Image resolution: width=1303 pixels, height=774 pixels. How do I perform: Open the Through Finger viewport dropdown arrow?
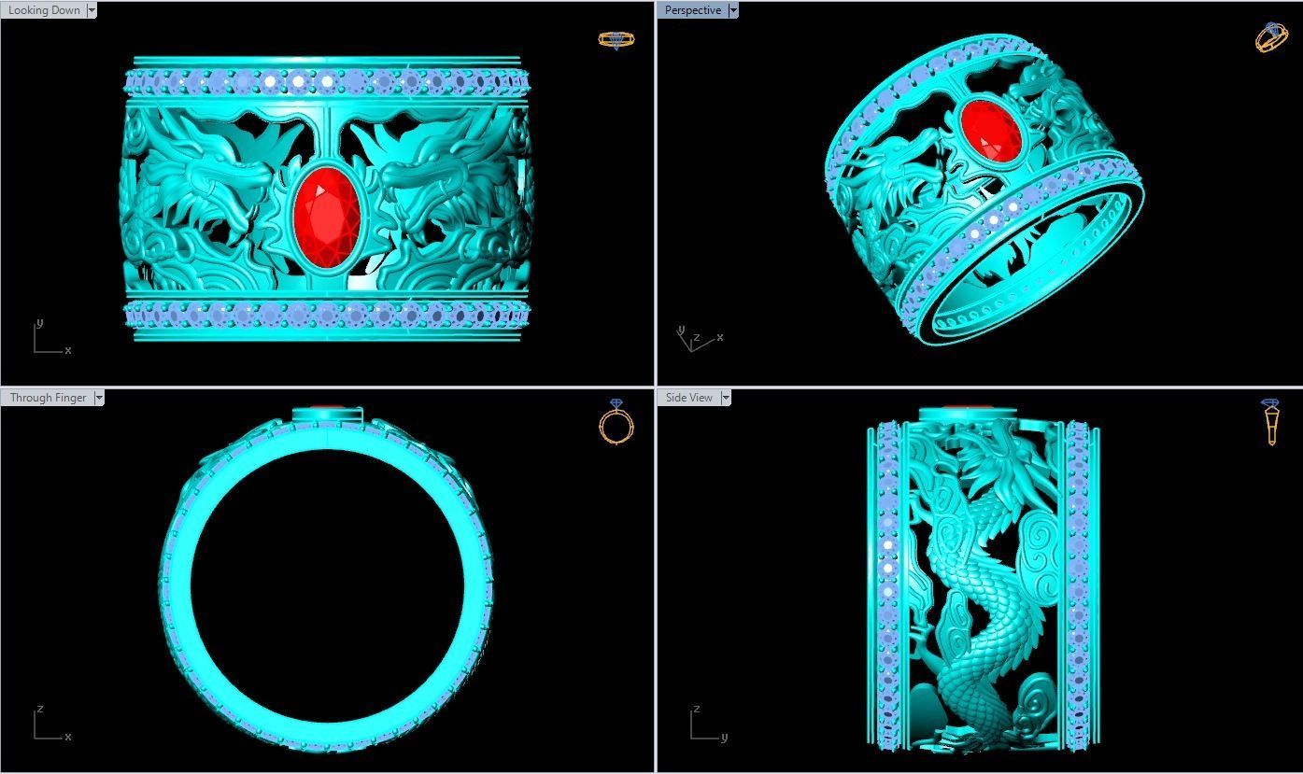pos(99,398)
